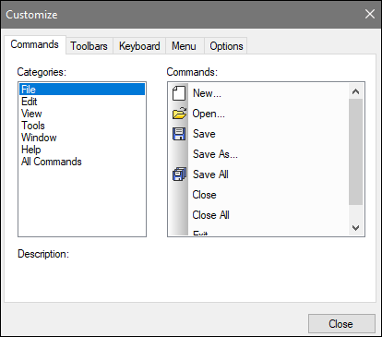
Task: Choose the Open... command label
Action: click(x=209, y=114)
